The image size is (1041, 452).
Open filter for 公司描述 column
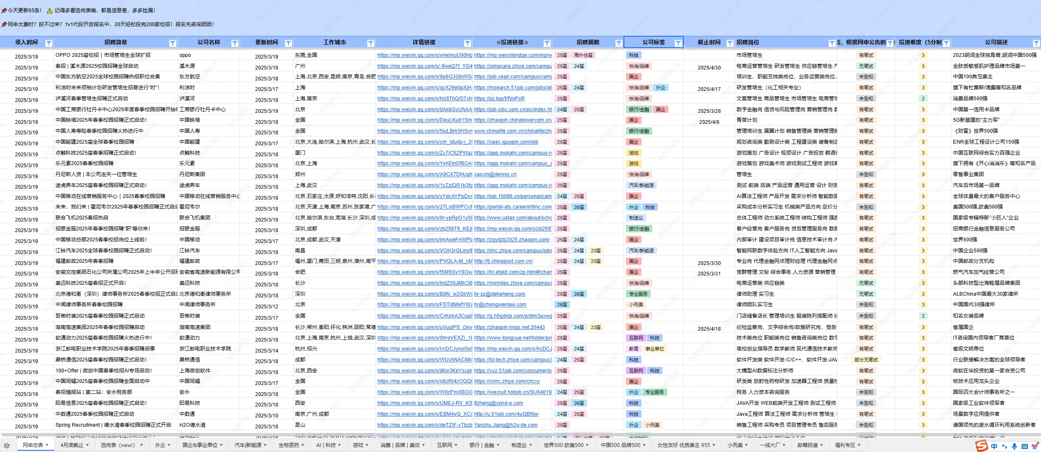1036,43
